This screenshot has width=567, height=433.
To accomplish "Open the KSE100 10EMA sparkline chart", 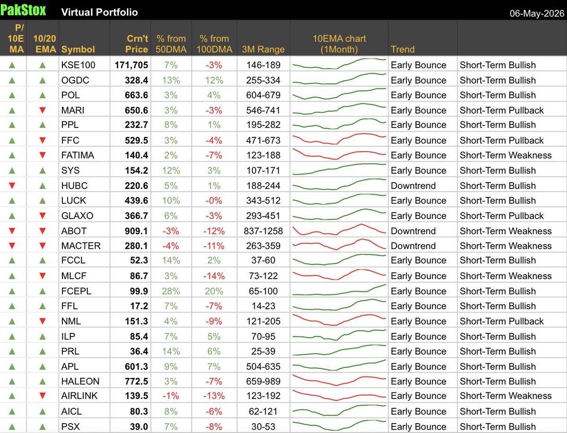I will pyautogui.click(x=339, y=64).
